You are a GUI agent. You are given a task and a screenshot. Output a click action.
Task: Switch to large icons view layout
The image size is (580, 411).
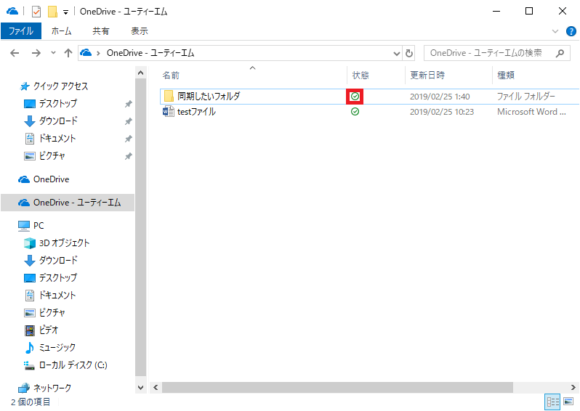[568, 402]
